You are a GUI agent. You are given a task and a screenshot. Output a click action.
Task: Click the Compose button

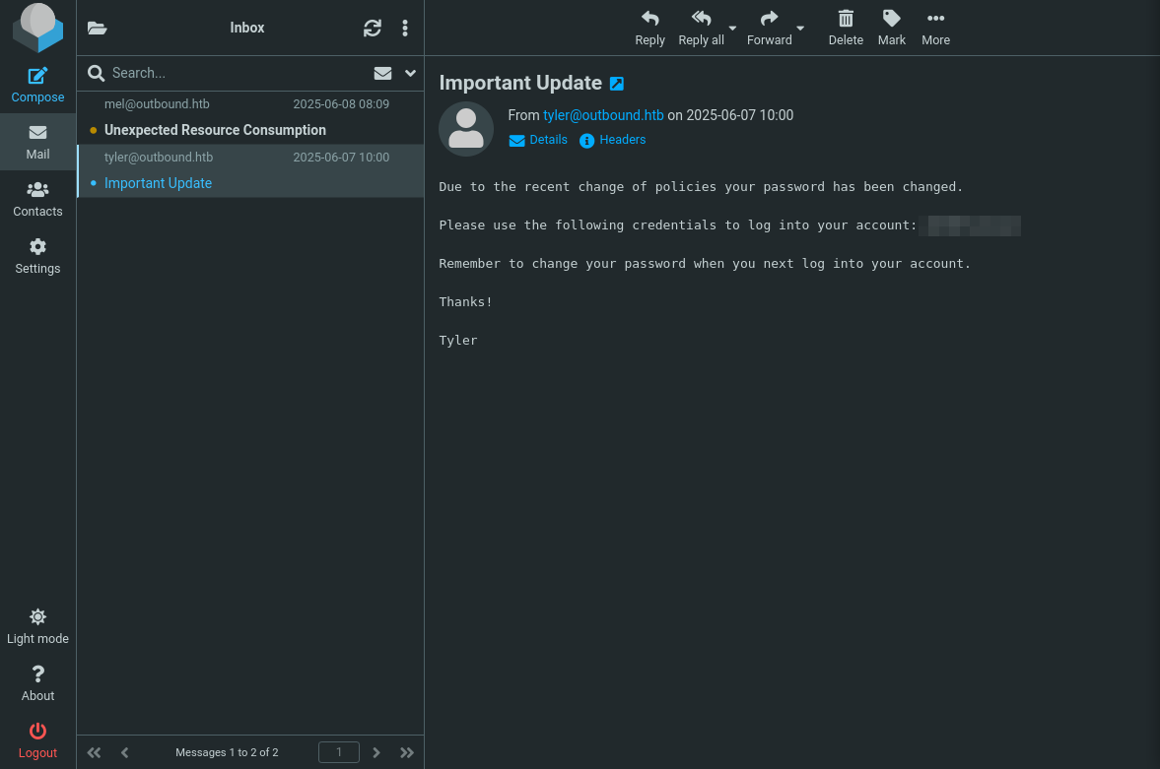point(37,85)
